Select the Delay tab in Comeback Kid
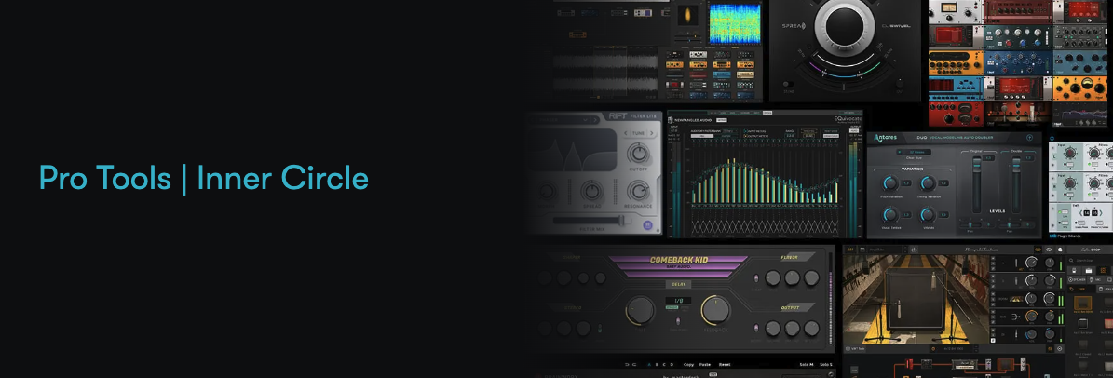Viewport: 1113px width, 378px height. [x=677, y=286]
